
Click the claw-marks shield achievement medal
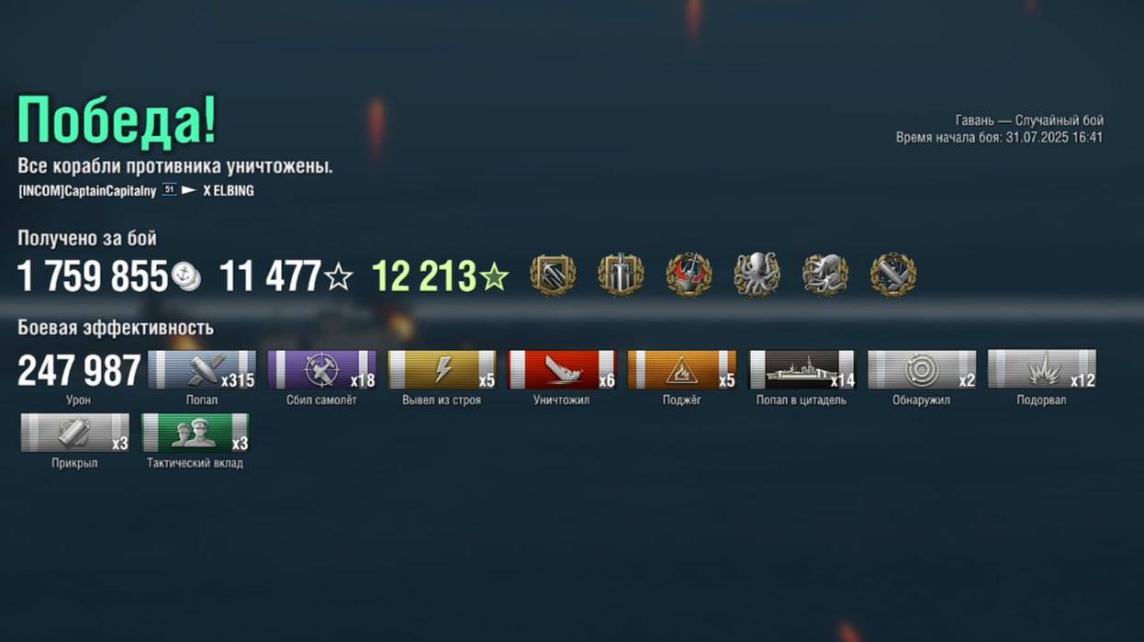(x=553, y=275)
